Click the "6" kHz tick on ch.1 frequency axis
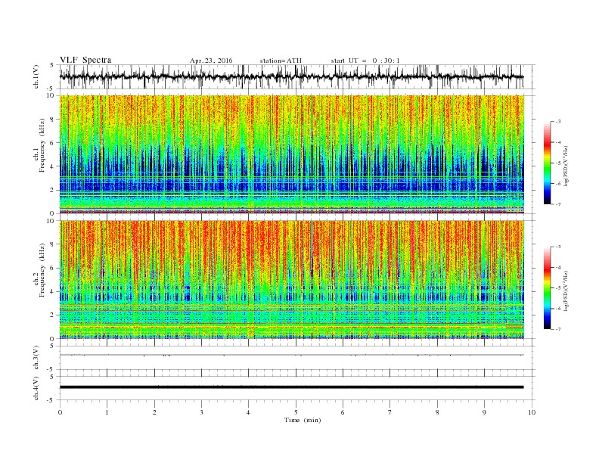Image resolution: width=599 pixels, height=463 pixels. (53, 143)
